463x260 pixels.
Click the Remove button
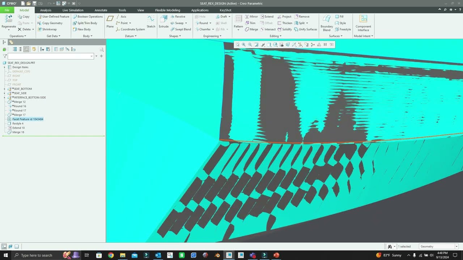tap(302, 17)
